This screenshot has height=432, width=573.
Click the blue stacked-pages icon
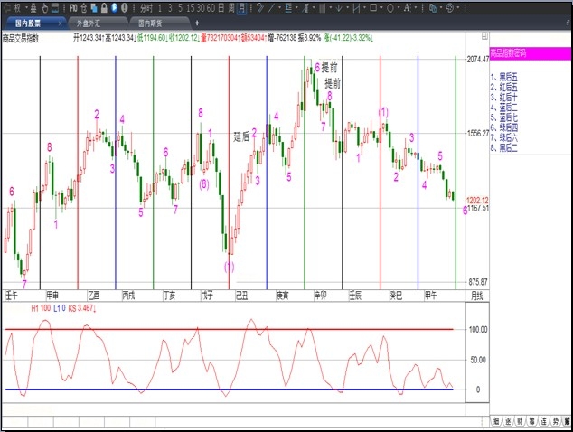94,7
